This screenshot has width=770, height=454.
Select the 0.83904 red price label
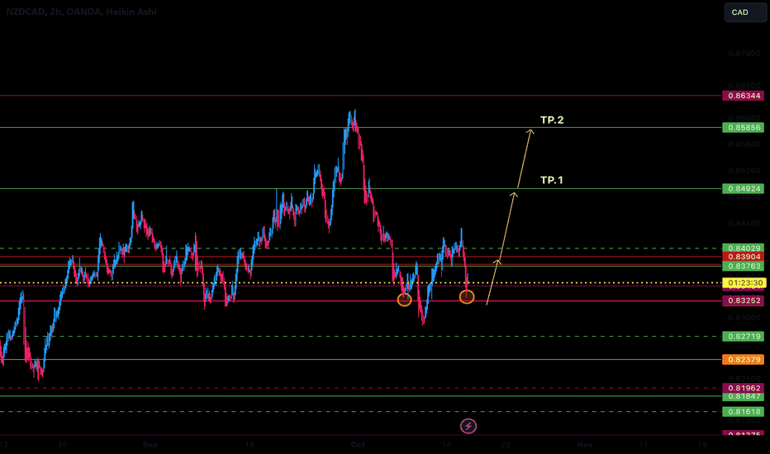pyautogui.click(x=743, y=257)
